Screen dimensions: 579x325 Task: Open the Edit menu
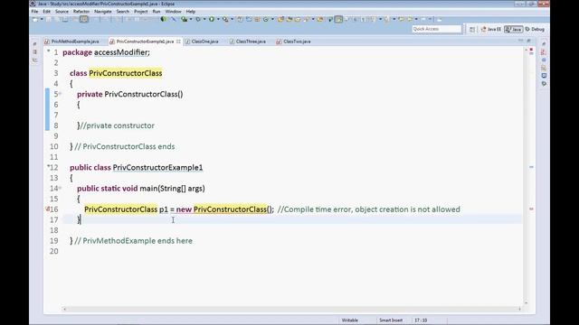(46, 12)
